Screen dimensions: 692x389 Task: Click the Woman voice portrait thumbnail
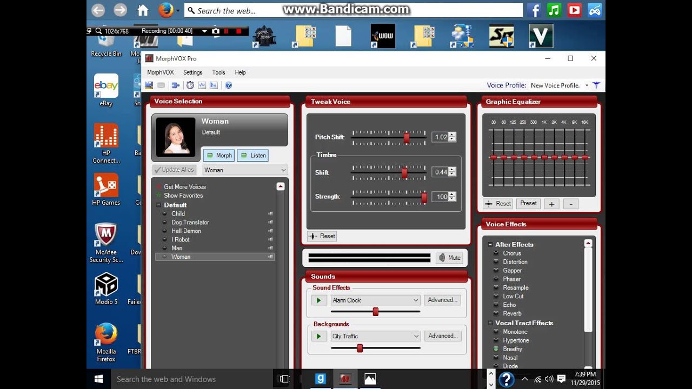(x=176, y=137)
